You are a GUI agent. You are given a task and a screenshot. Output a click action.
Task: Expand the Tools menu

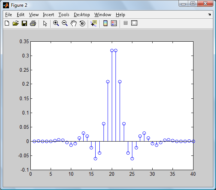(x=64, y=15)
